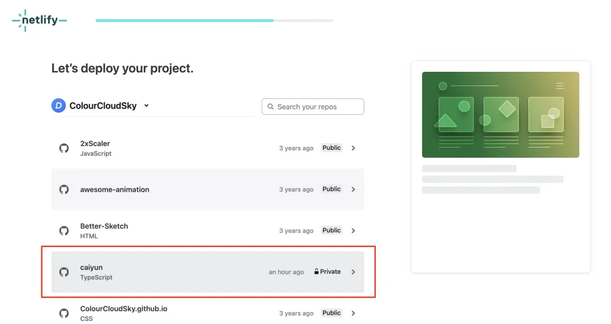Click GitHub icon beside caiyun repo

point(64,272)
